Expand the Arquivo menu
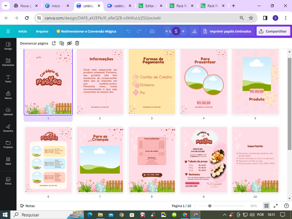 (x=42, y=31)
